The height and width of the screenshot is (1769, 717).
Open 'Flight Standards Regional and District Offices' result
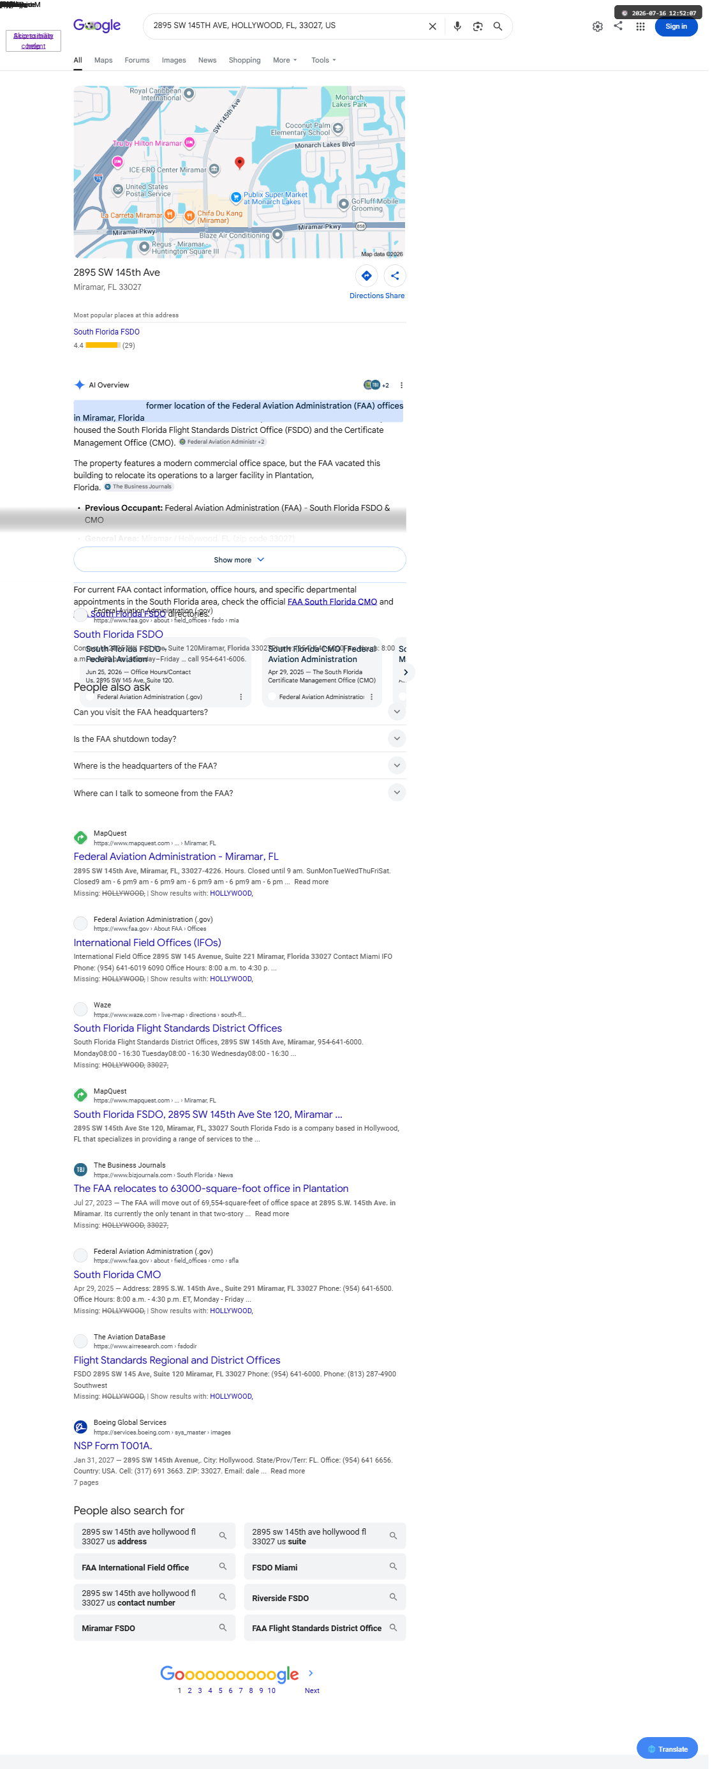click(177, 1360)
